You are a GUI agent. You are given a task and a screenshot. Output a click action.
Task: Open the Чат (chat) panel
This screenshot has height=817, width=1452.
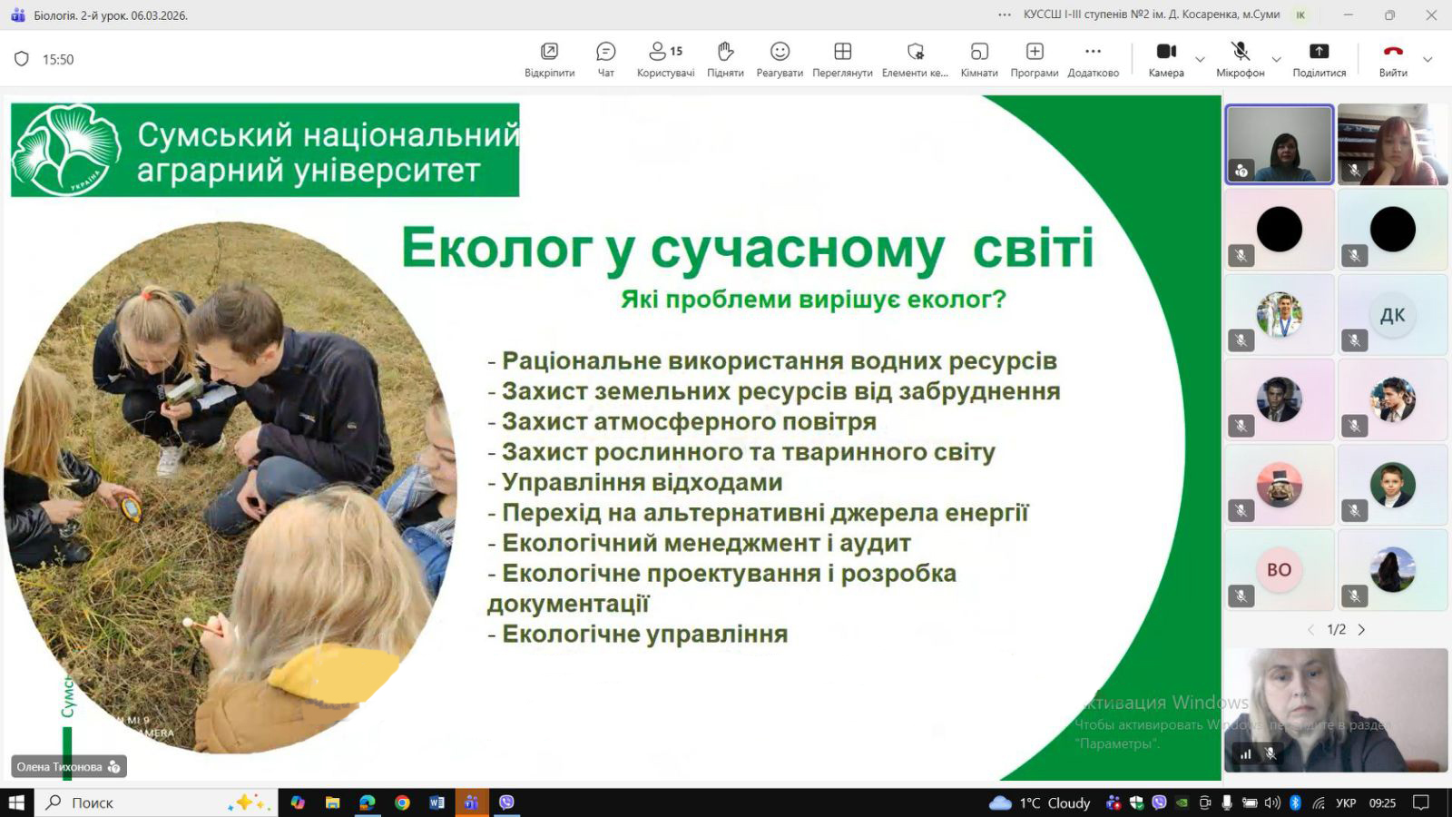click(x=605, y=59)
